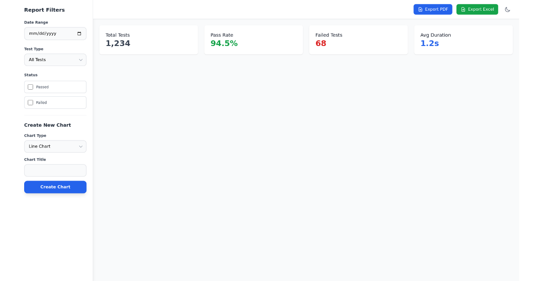Click the chevron arrow of the Chart Type select
The height and width of the screenshot is (281, 537).
[81, 146]
